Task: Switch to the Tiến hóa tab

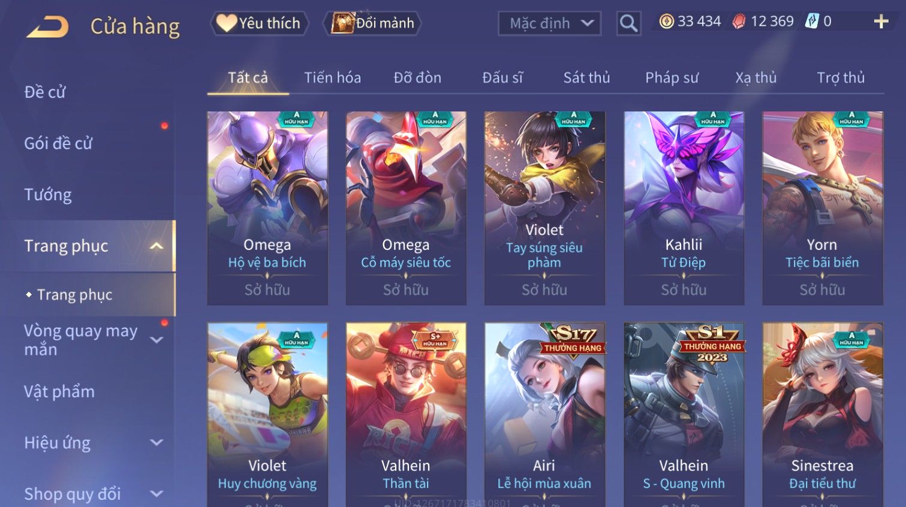Action: [x=332, y=77]
